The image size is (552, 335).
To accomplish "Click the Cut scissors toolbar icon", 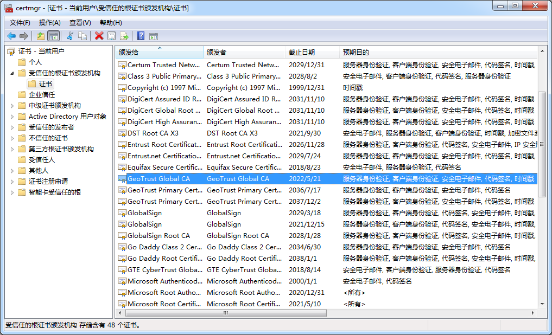I will 70,36.
